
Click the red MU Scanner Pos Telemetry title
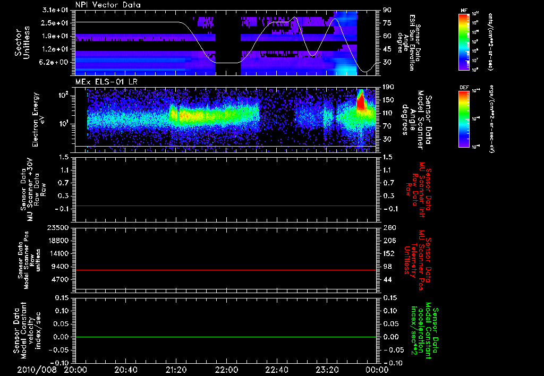pos(418,260)
